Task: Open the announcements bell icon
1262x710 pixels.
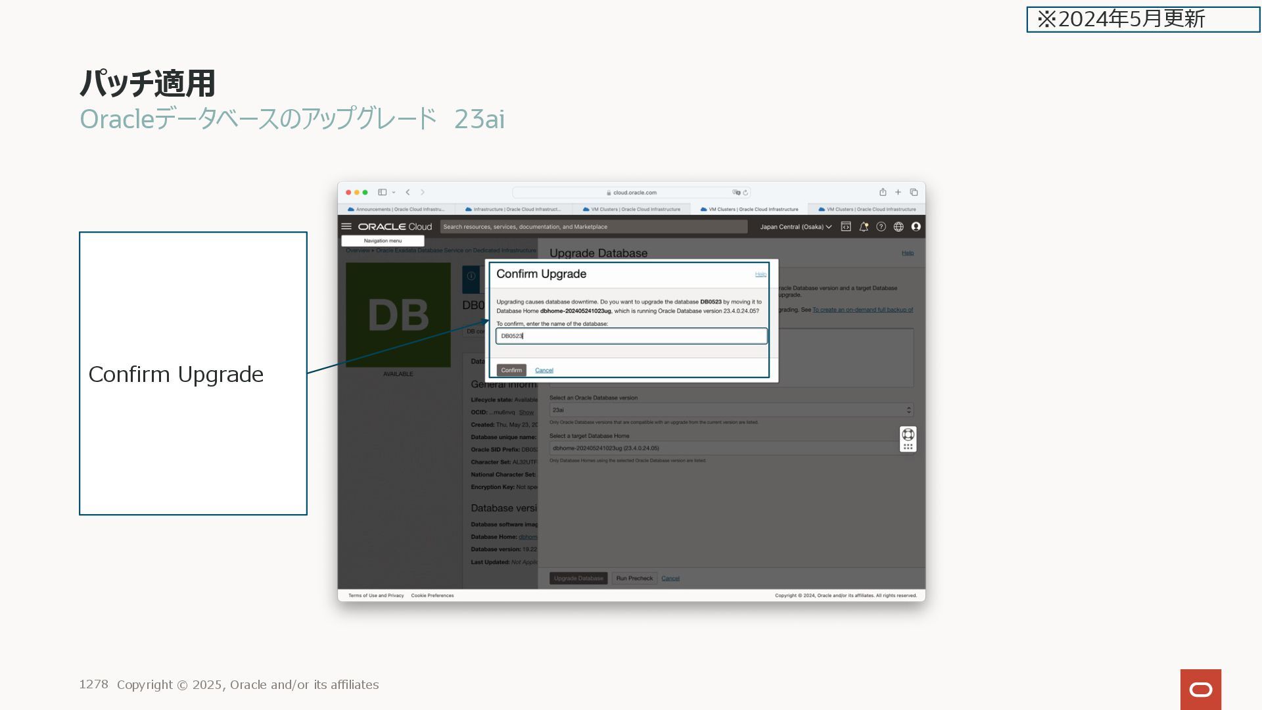Action: 864,226
